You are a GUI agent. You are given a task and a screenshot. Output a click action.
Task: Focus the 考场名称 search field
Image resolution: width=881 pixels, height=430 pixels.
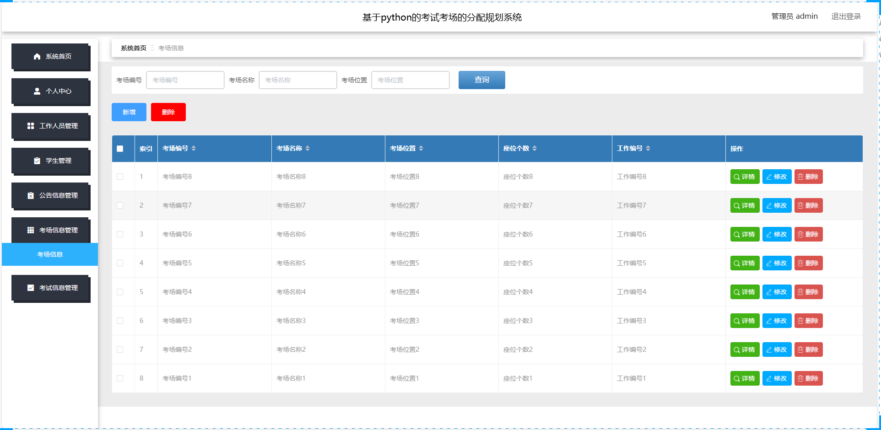click(298, 80)
